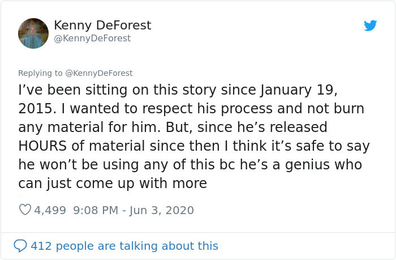This screenshot has height=260, width=396.
Task: Click the Jun 3, 2020 date
Action: point(162,210)
